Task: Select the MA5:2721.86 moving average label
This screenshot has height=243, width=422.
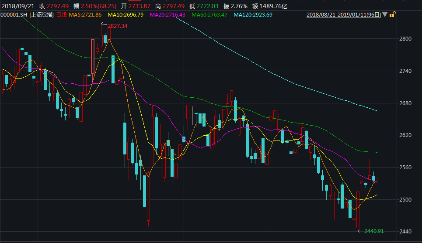Action: (85, 15)
